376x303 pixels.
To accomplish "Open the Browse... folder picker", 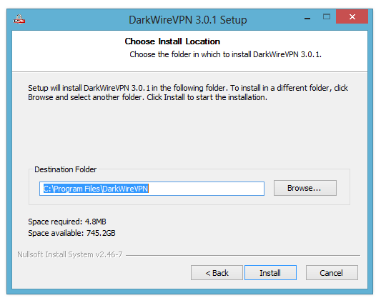I will [x=305, y=188].
